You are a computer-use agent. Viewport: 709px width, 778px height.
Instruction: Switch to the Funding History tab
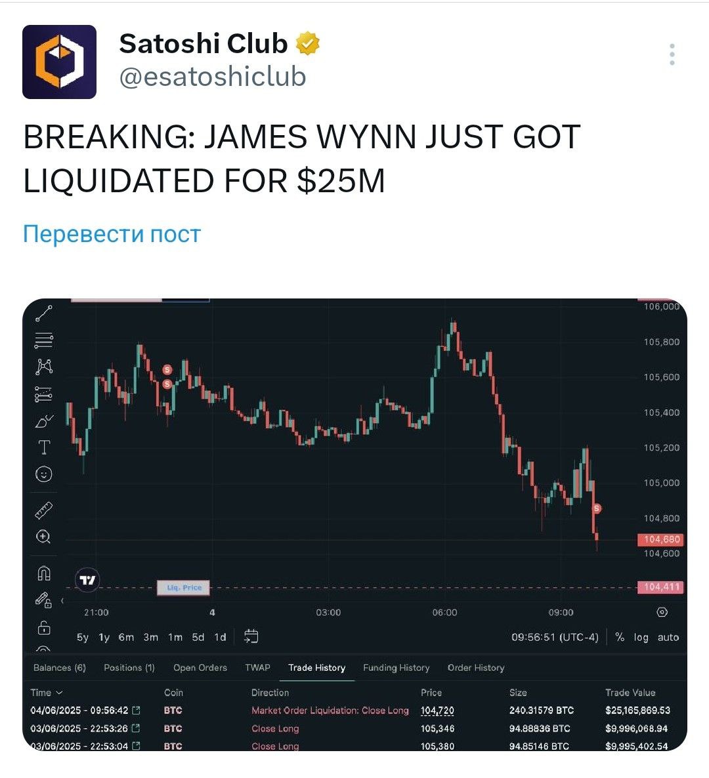(x=397, y=668)
